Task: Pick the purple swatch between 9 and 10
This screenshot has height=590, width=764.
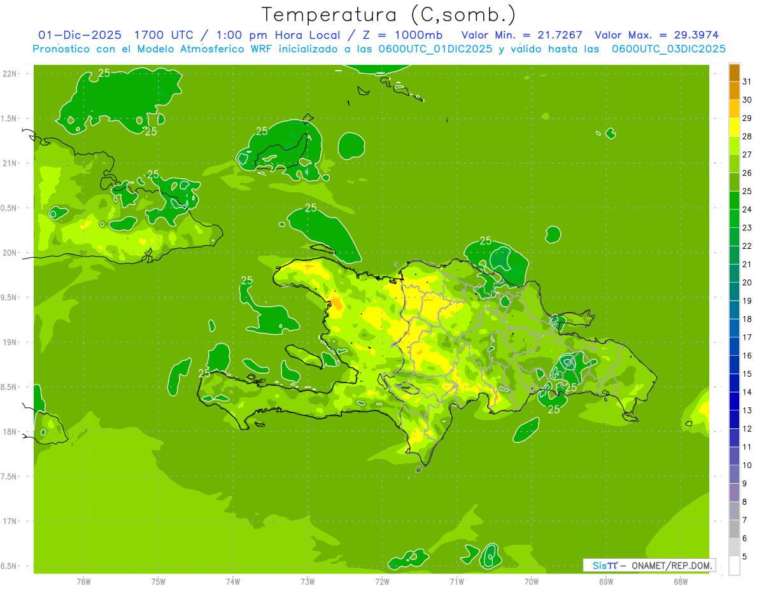Action: [x=734, y=474]
